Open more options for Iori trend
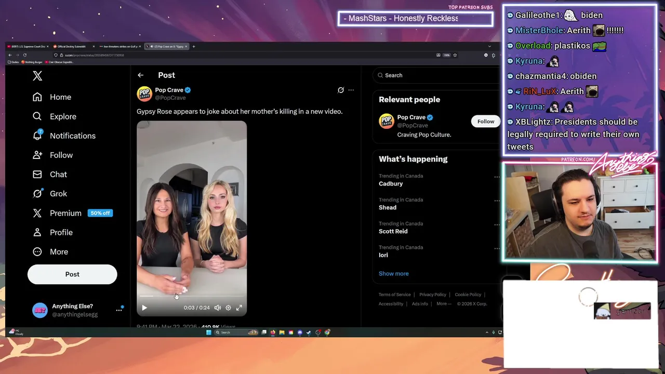This screenshot has width=665, height=374. 497,248
